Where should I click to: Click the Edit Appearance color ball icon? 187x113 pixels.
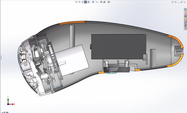[x=101, y=2]
